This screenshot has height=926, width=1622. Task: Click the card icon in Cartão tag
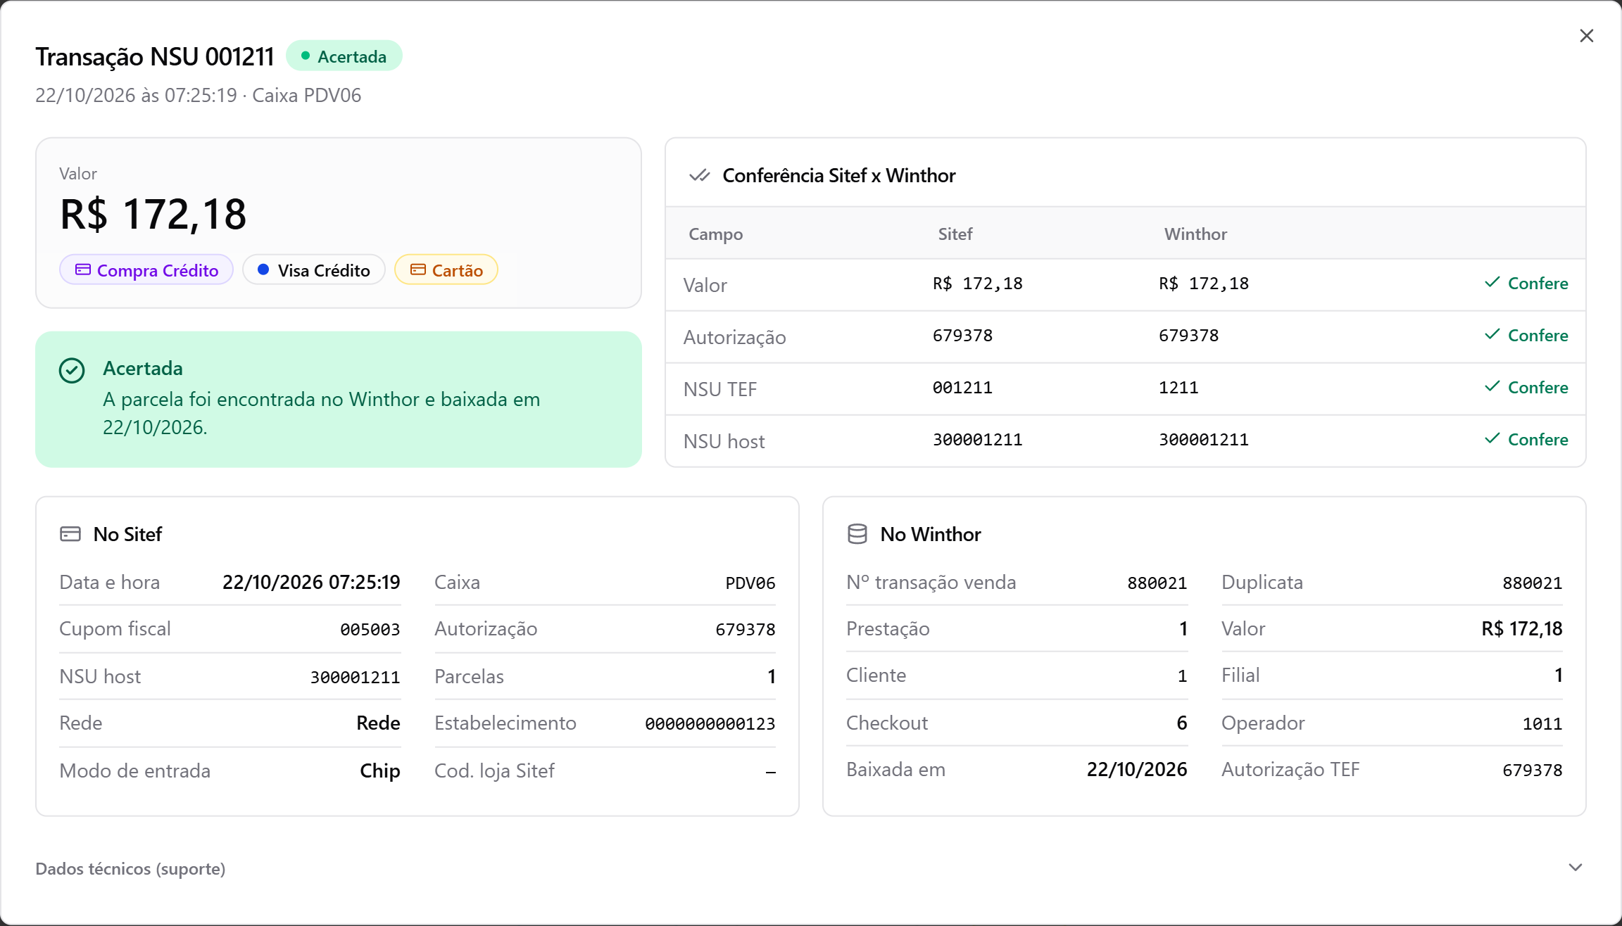click(418, 269)
